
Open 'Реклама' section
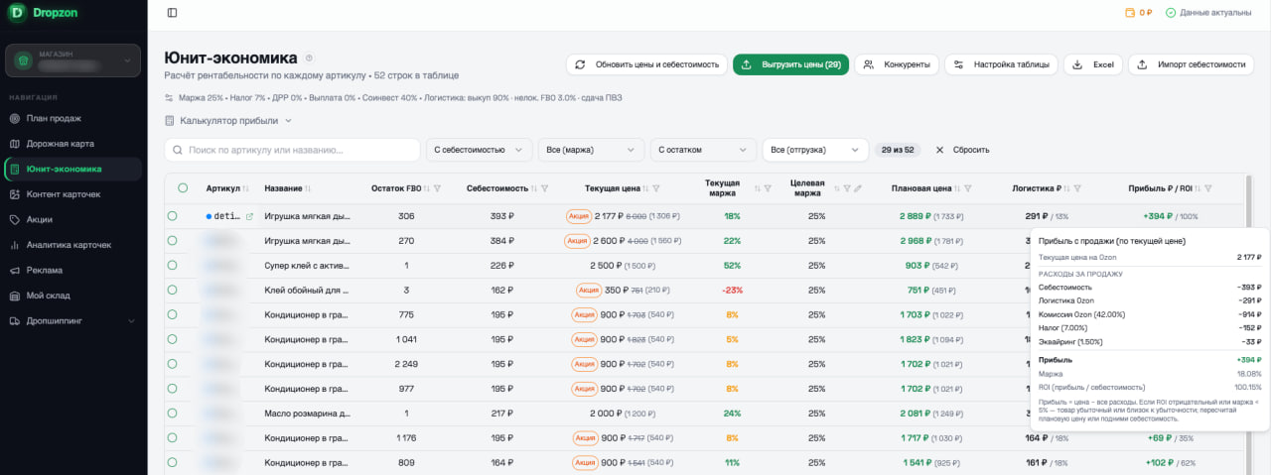point(71,270)
